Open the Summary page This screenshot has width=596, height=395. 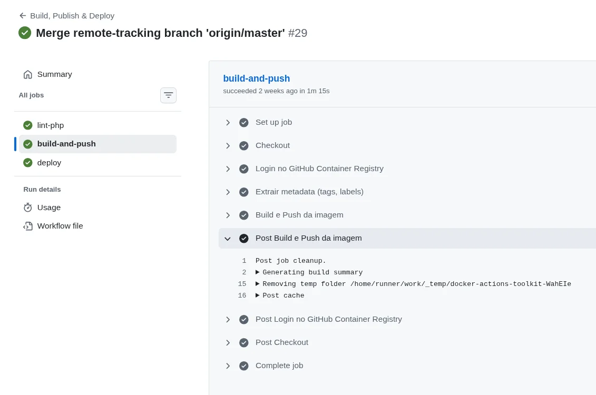click(x=54, y=74)
